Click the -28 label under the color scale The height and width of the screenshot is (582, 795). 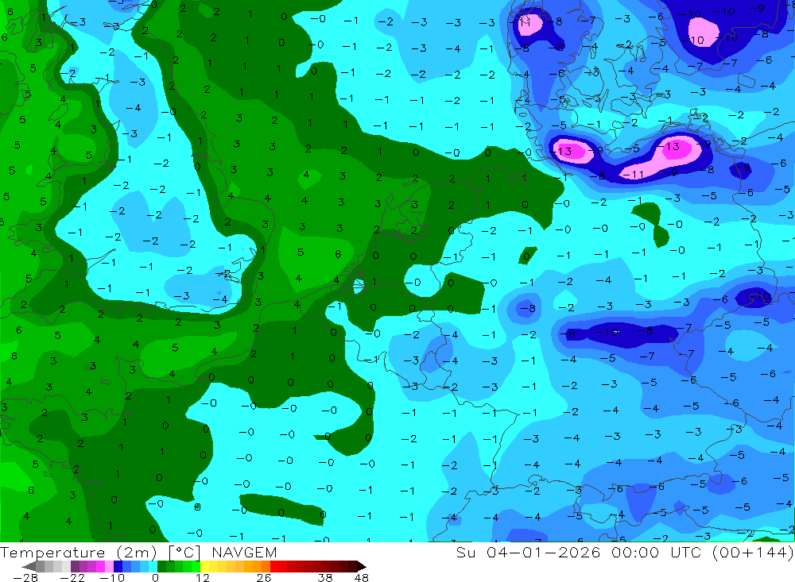(25, 578)
